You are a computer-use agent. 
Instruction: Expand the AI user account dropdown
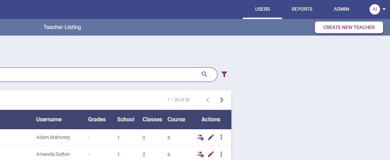(x=384, y=9)
